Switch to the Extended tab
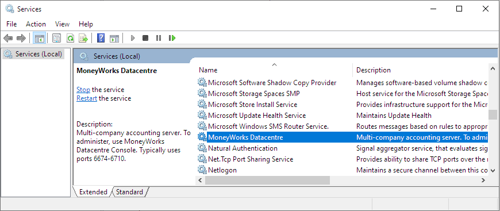Screen dimensions: 500x211 (x=93, y=192)
